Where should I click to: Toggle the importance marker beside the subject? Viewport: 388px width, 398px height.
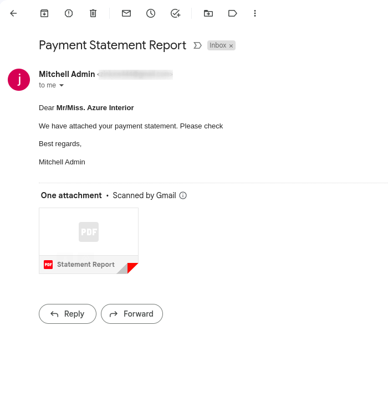click(x=197, y=45)
